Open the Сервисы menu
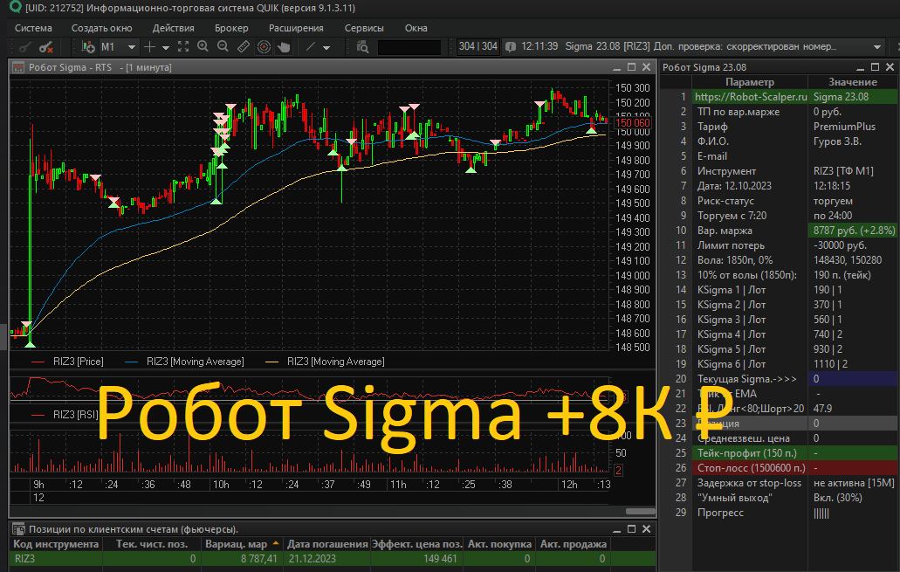 click(x=364, y=28)
